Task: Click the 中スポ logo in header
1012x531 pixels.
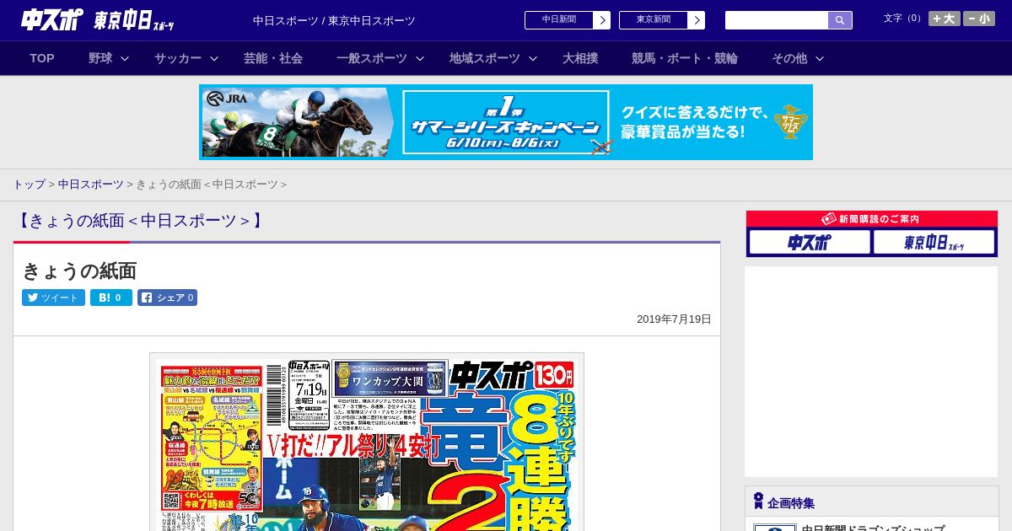Action: 52,20
